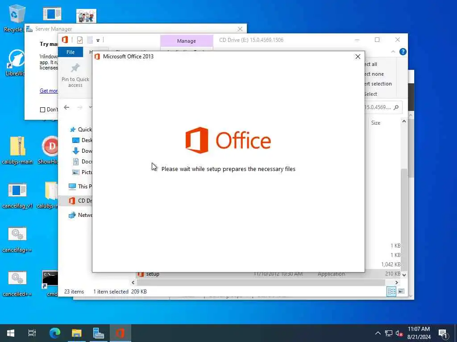Collapse the Explorer ribbon with the chevron
This screenshot has width=457, height=342.
coord(393,52)
